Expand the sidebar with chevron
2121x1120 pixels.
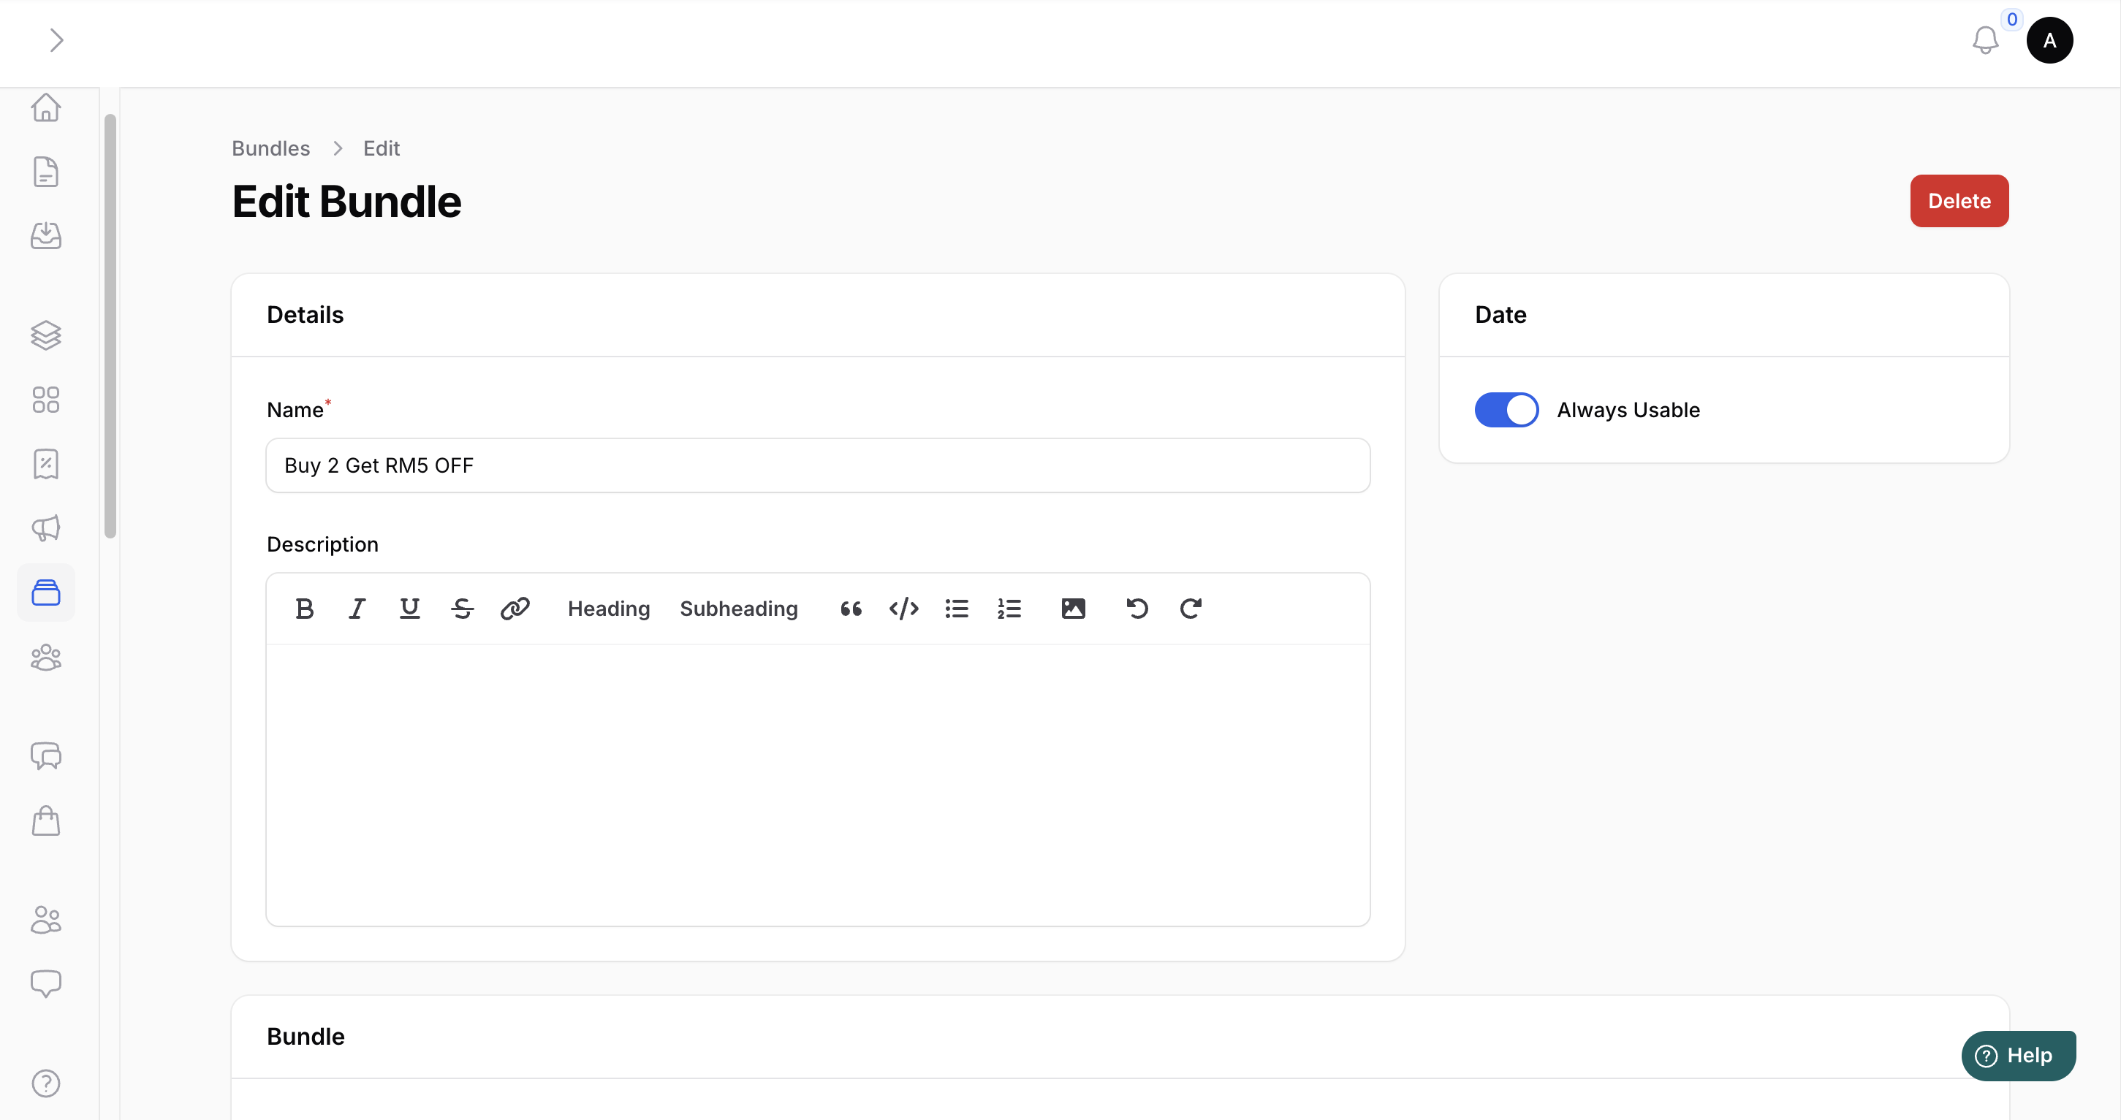56,39
